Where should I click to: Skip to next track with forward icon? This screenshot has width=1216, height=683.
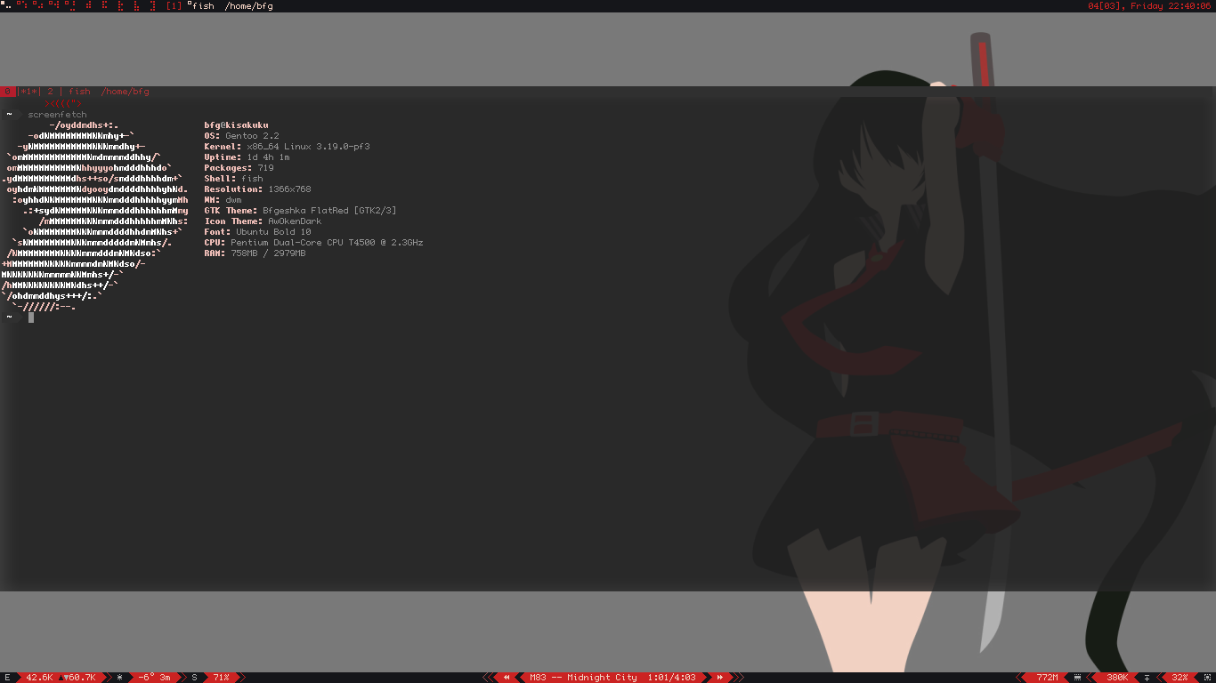click(x=719, y=678)
